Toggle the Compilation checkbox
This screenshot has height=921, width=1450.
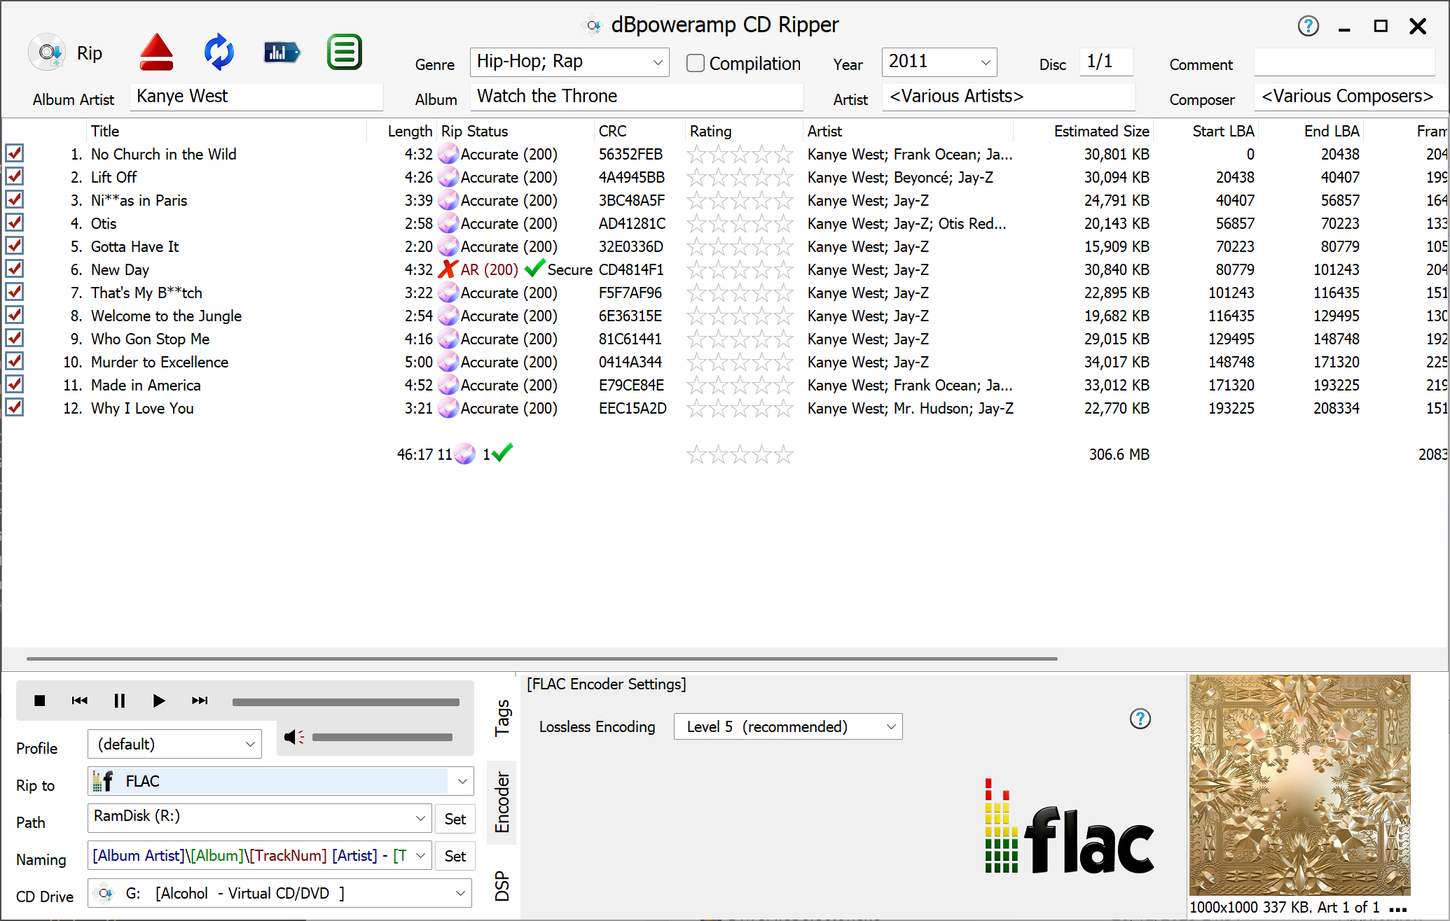click(696, 64)
